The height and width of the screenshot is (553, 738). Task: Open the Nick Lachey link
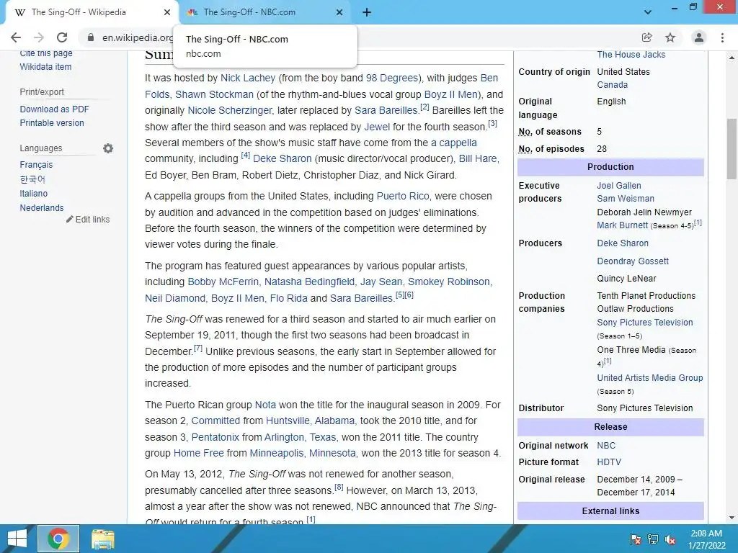(248, 78)
